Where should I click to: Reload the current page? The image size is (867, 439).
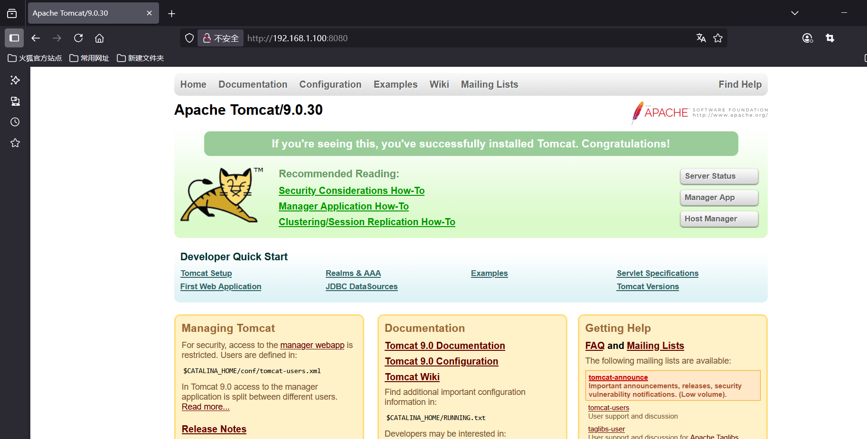click(x=78, y=38)
